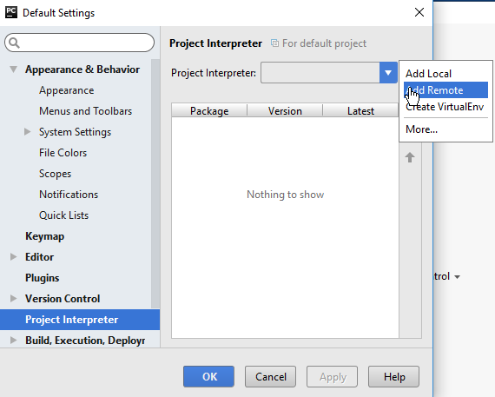
Task: Sort by Latest column header
Action: 360,111
